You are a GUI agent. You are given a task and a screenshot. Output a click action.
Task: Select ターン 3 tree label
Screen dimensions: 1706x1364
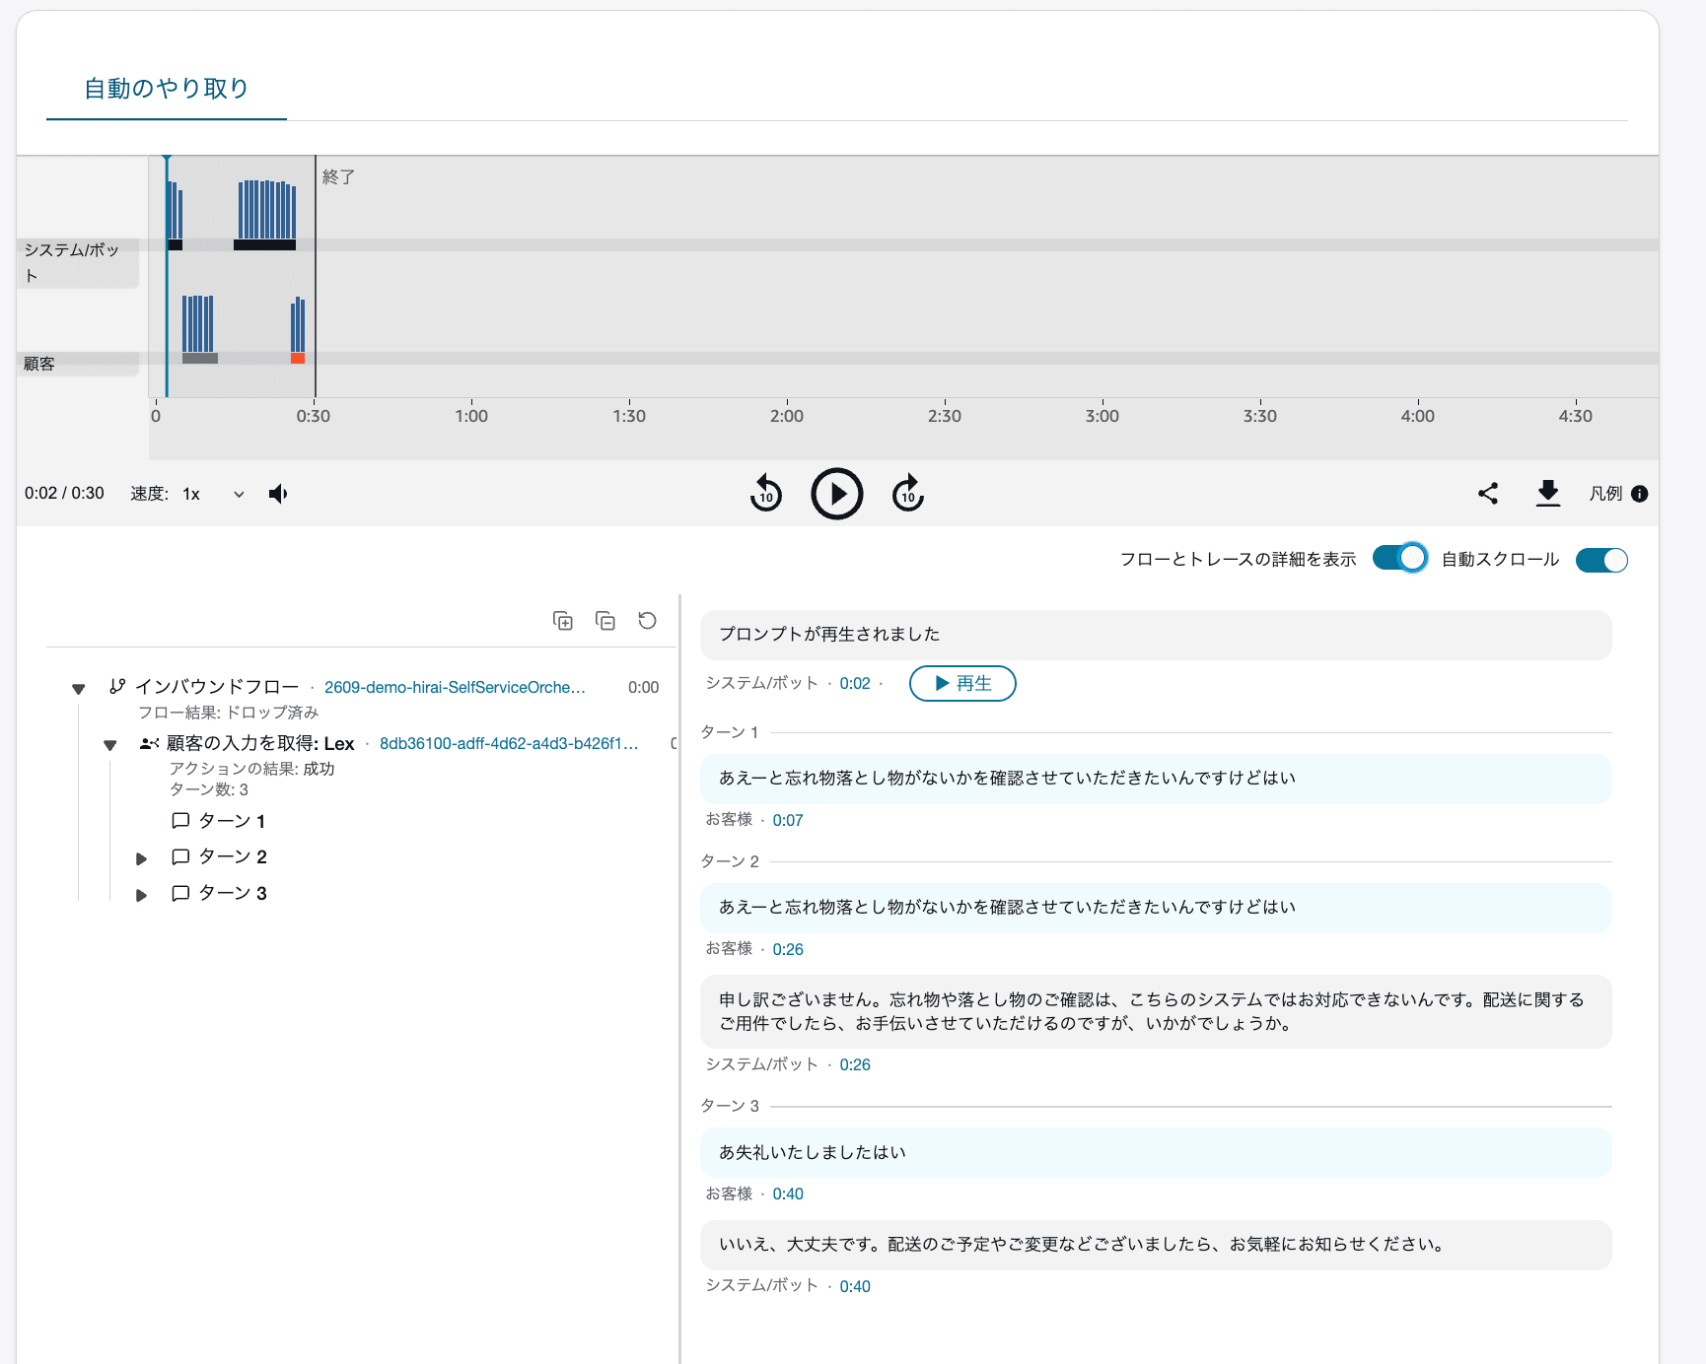233,893
